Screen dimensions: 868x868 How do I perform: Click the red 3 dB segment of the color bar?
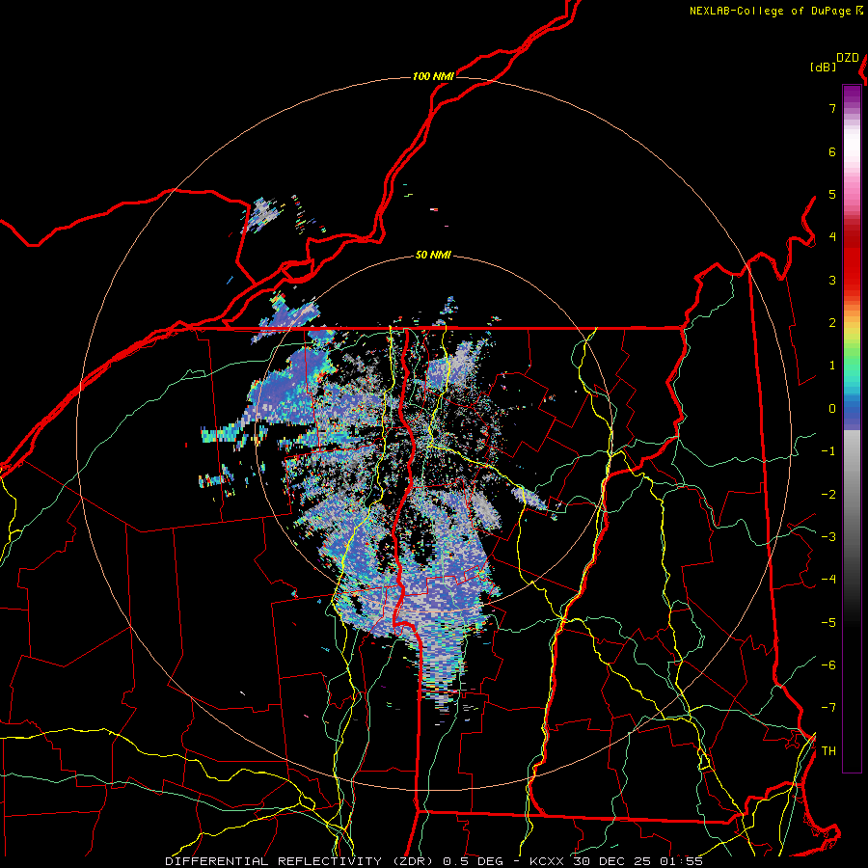tap(852, 280)
